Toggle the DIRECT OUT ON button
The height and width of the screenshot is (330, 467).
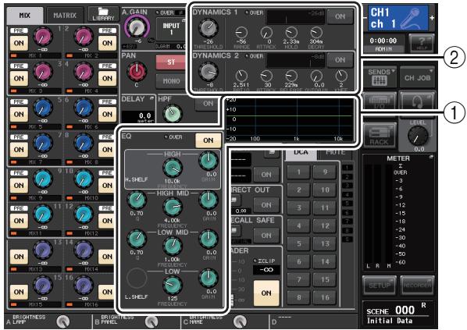[266, 204]
